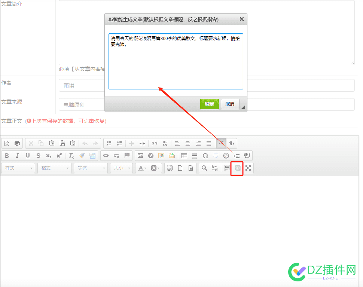Toggle strikethrough formatting
Viewport: 363px width, 287px height.
(x=38, y=156)
